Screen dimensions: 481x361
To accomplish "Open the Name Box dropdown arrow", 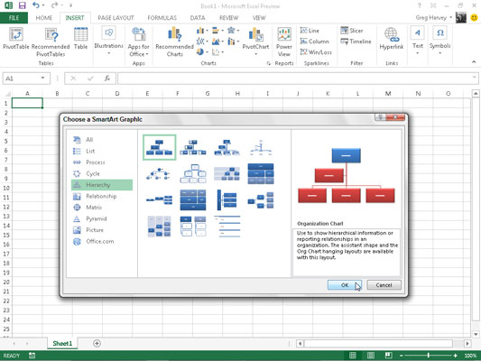I will (42, 79).
